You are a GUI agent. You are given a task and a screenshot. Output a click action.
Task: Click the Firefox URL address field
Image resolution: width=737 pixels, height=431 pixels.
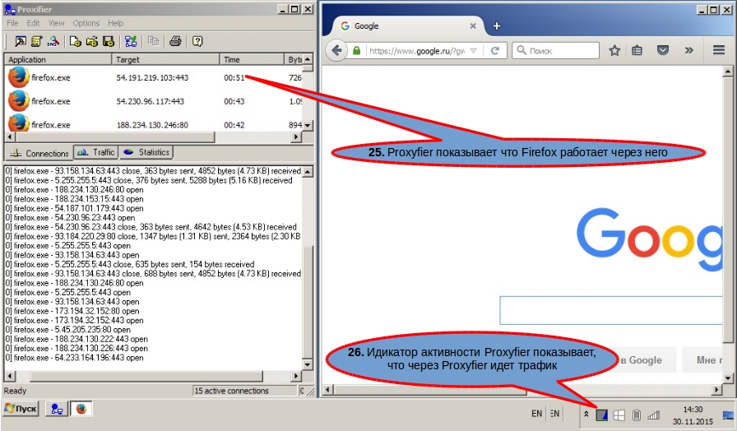[416, 51]
